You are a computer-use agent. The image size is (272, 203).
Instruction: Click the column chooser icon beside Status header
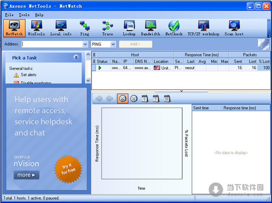point(94,61)
